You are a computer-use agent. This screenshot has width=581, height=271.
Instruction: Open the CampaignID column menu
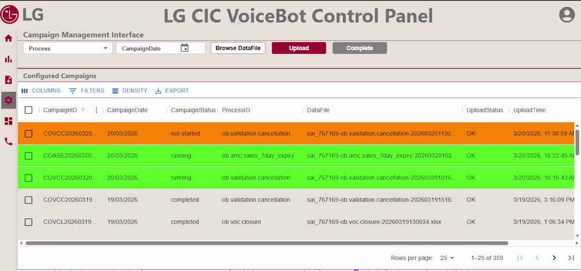tap(96, 110)
